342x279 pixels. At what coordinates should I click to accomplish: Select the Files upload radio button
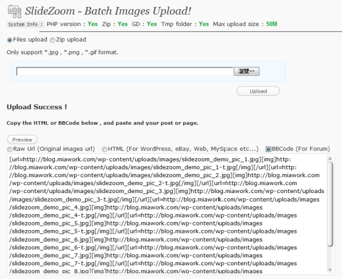10,40
